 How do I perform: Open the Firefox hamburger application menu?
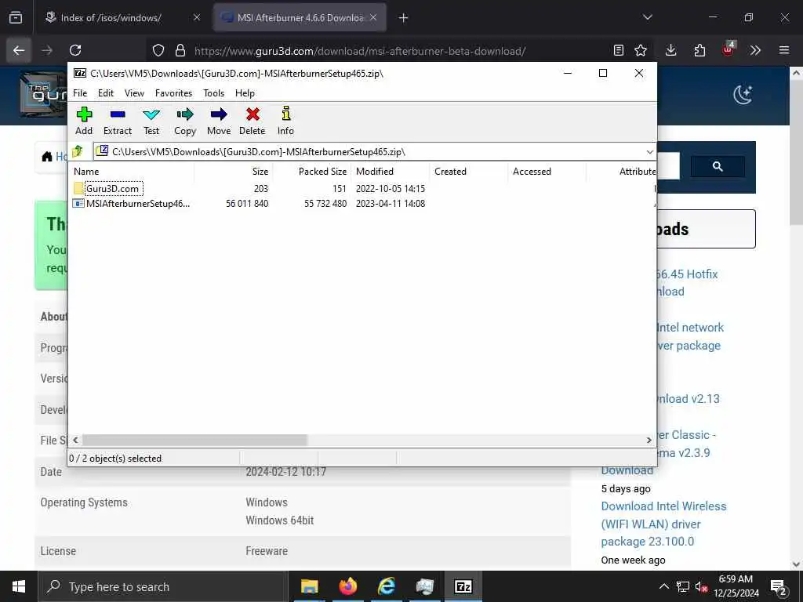(x=784, y=50)
